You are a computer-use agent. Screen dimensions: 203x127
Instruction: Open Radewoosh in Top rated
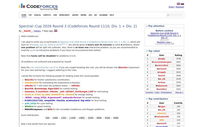162,86
